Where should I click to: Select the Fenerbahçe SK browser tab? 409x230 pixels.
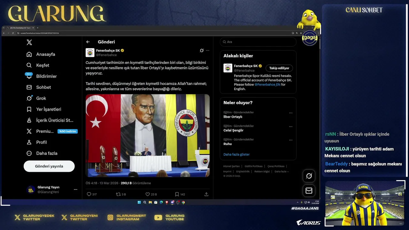coord(20,28)
